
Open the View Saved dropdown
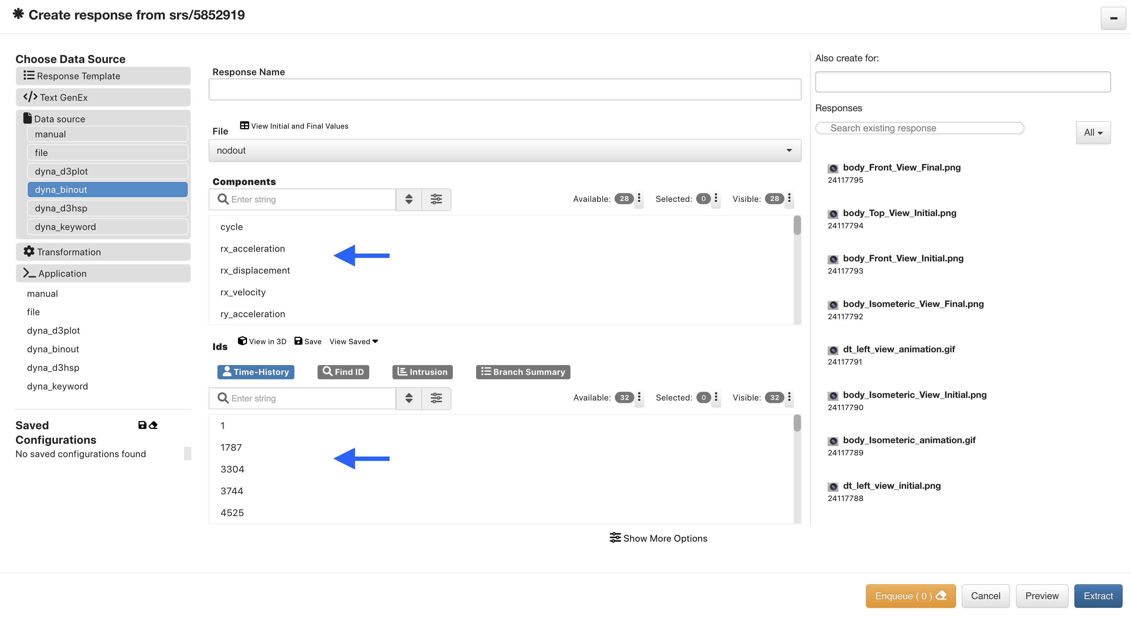click(x=354, y=341)
